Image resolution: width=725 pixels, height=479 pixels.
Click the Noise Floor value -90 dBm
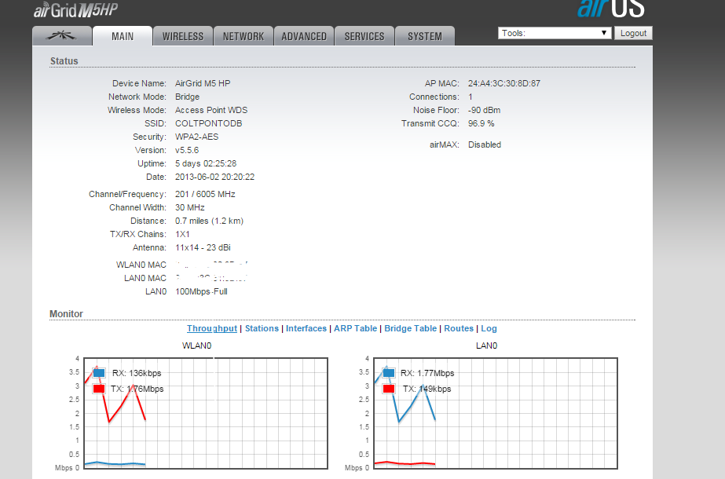[484, 110]
